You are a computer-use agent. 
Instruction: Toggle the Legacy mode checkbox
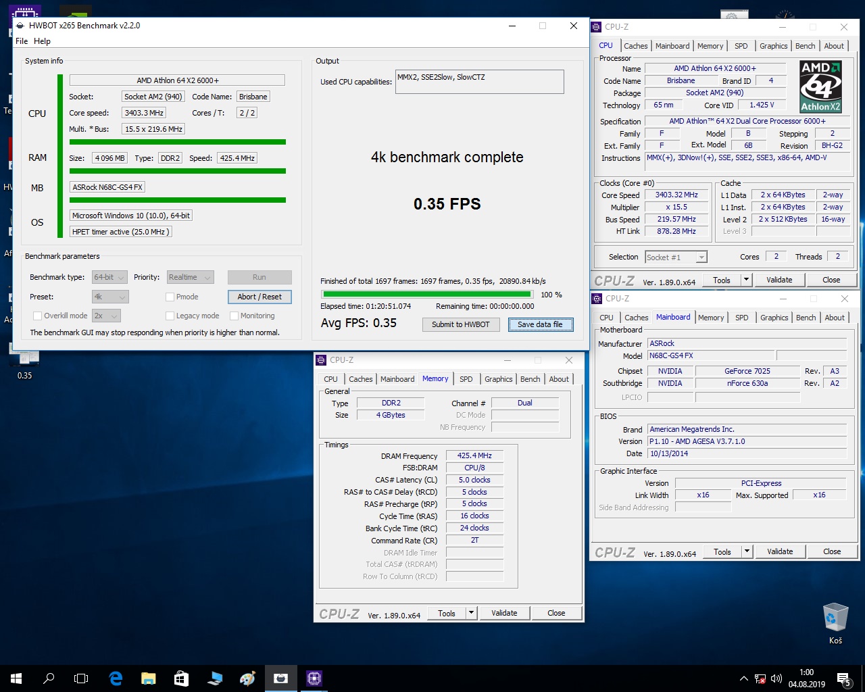(170, 316)
